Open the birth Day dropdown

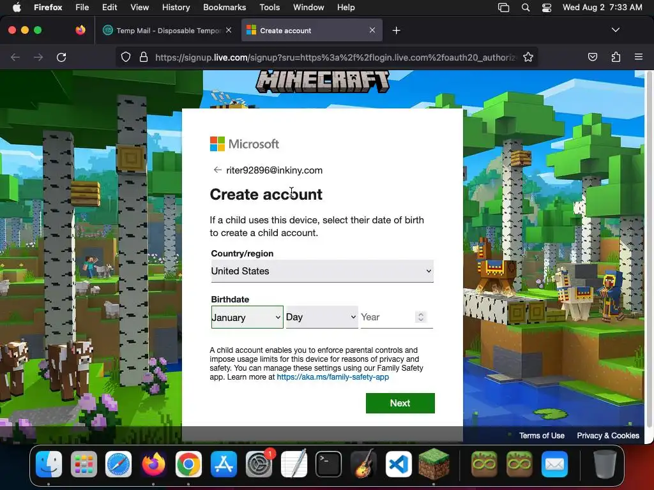click(322, 317)
